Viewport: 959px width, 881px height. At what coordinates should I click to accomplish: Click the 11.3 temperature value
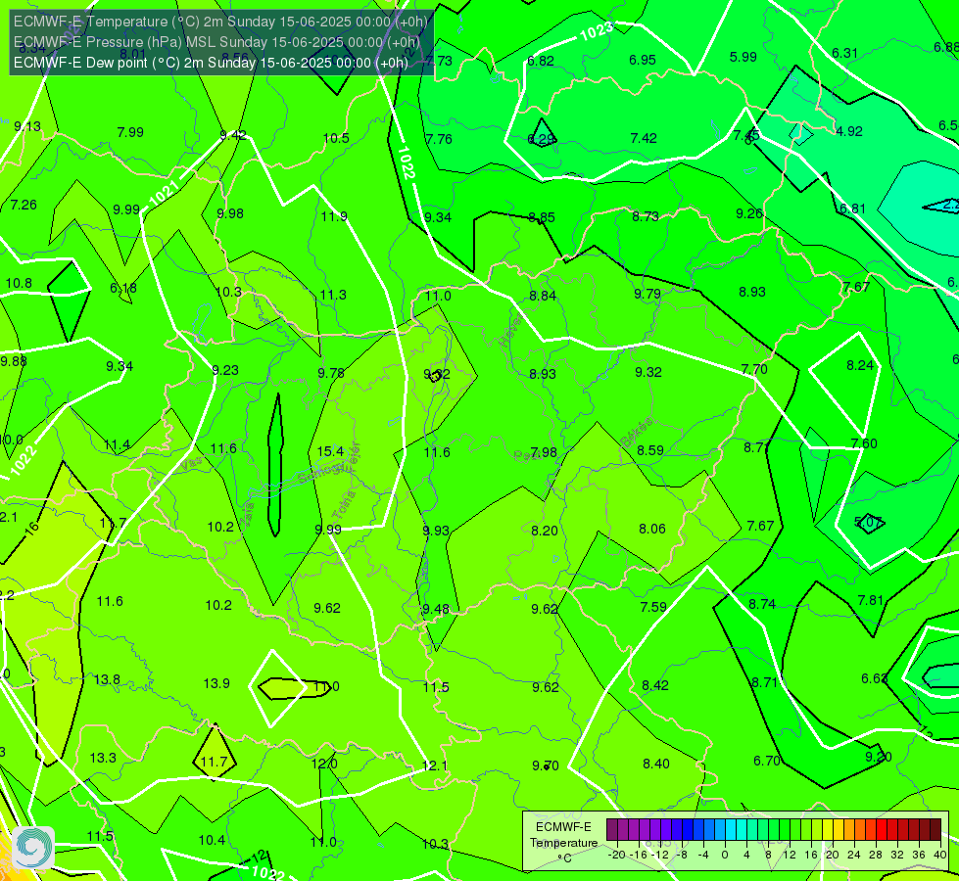point(333,295)
